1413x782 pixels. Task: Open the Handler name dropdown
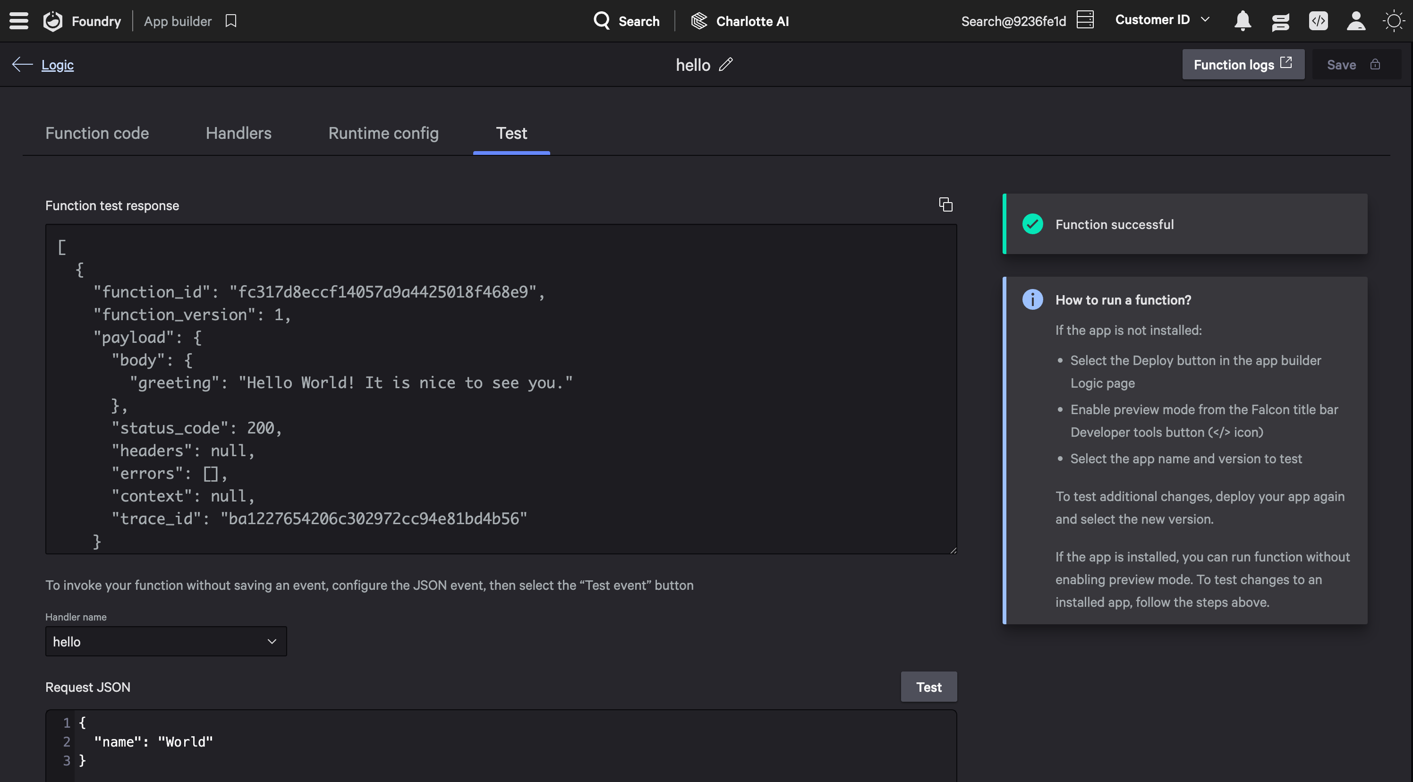[x=166, y=641]
